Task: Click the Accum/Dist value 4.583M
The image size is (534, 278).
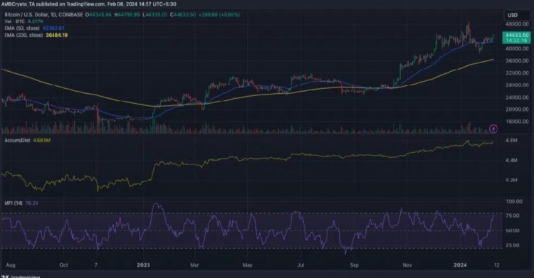Action: pos(42,140)
